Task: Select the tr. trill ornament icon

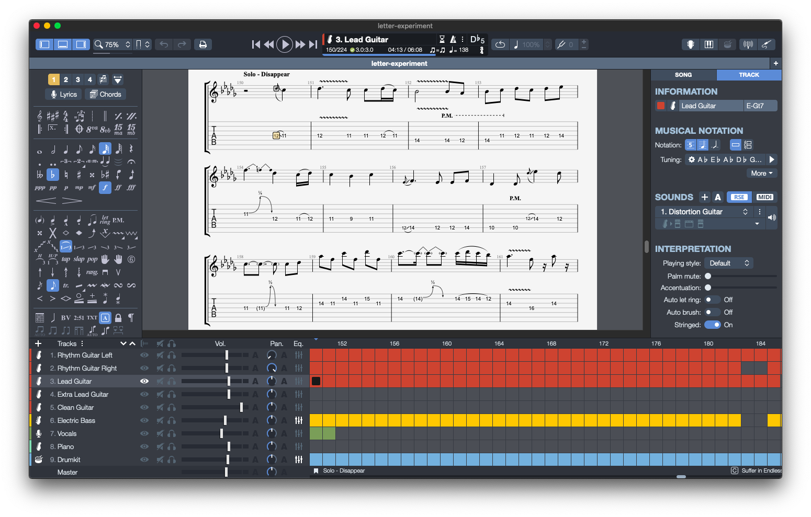Action: pos(66,285)
